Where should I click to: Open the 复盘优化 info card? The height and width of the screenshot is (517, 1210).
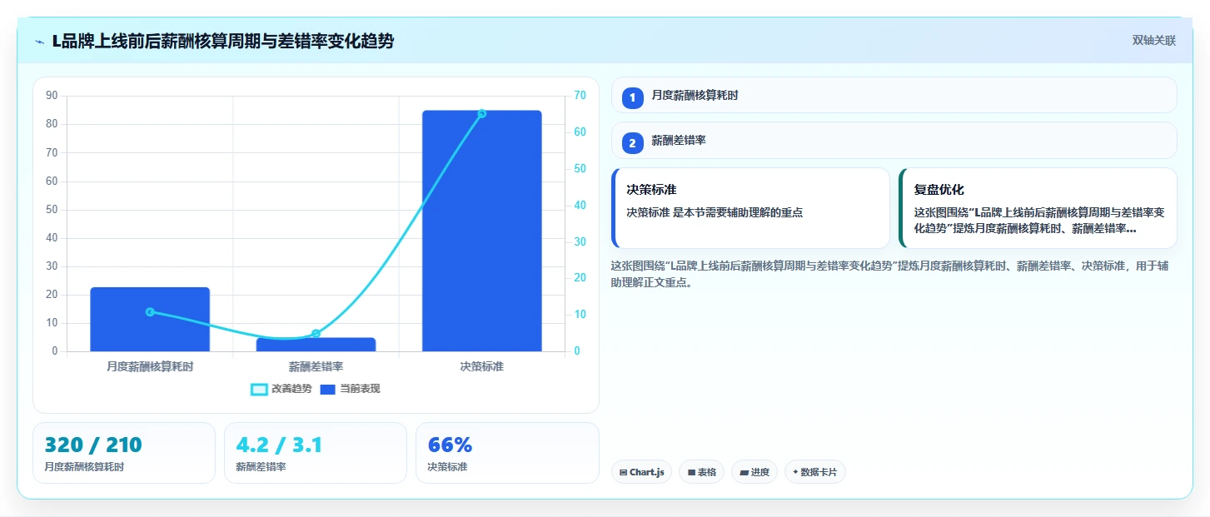(1038, 208)
